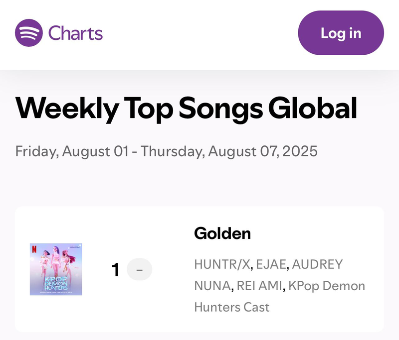Select the Friday, August 01 start date
The image size is (399, 340).
72,151
